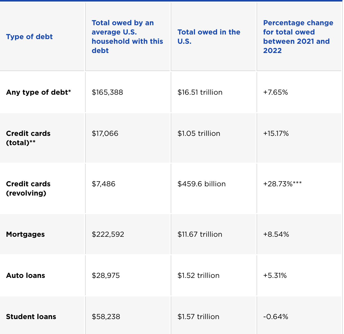The width and height of the screenshot is (344, 334).
Task: Select the $17,066 credit card value
Action: point(105,134)
